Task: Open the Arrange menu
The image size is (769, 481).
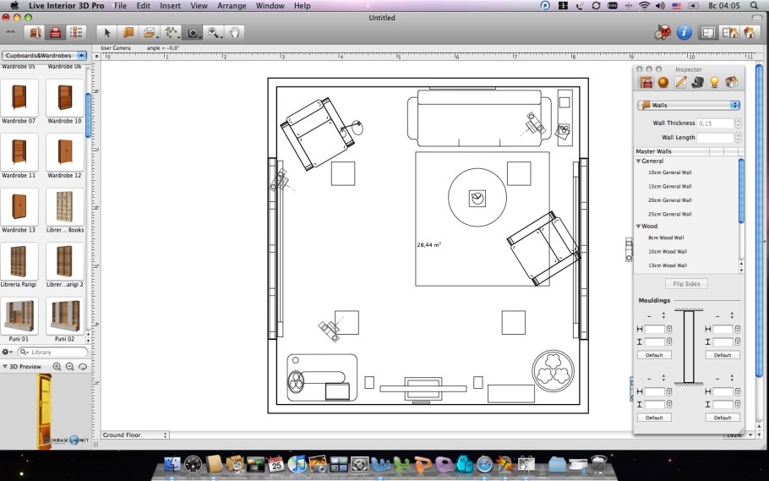Action: point(232,6)
